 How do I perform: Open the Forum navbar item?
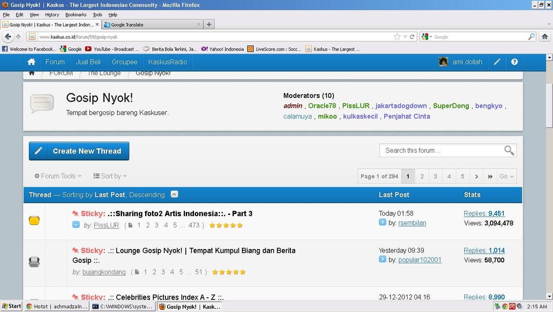(x=55, y=62)
